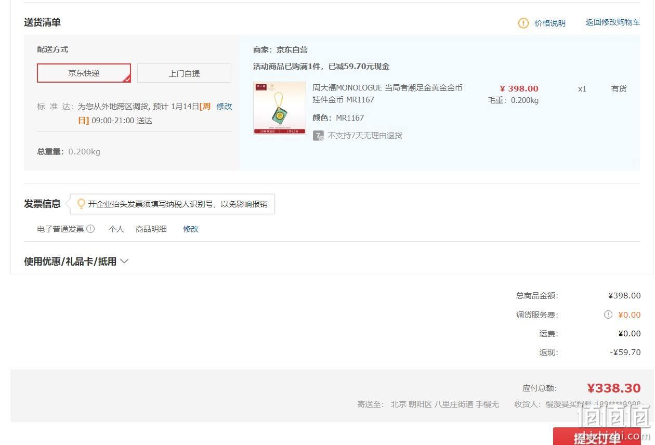Click the 商品明细 invoice content text

click(x=151, y=229)
